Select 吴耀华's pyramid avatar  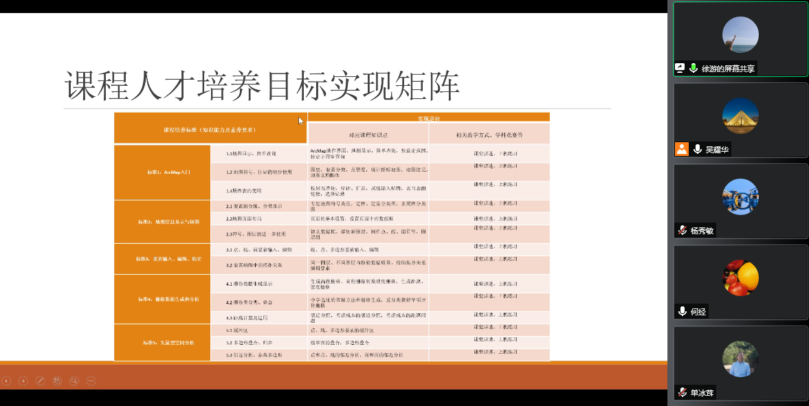tap(740, 115)
